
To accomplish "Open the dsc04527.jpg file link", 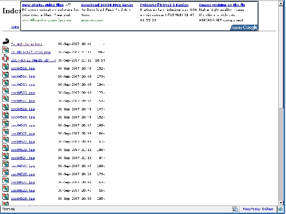I will [x=23, y=182].
